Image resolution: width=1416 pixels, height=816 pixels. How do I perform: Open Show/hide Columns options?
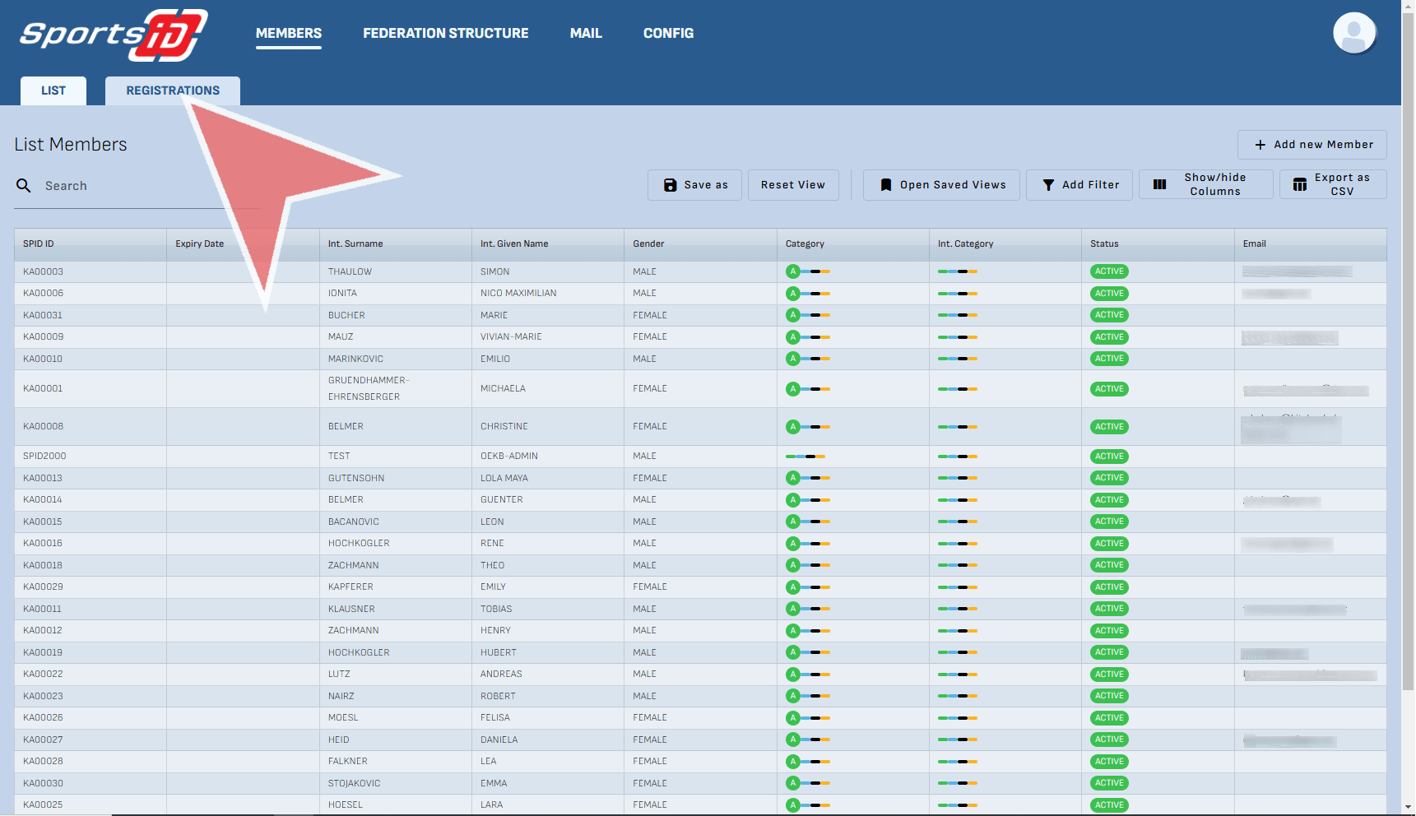tap(1205, 184)
